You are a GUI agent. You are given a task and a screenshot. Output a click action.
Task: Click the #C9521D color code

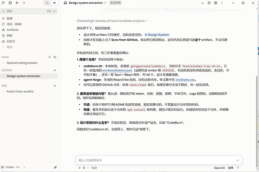tap(168, 70)
